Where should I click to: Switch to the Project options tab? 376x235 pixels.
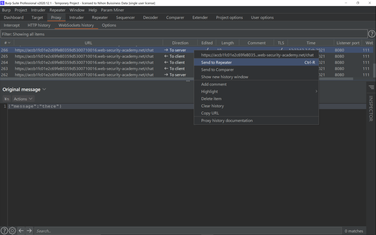point(229,18)
